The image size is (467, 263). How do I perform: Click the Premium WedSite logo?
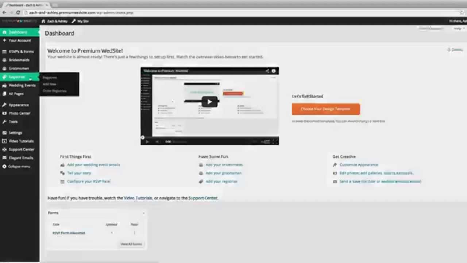[20, 21]
